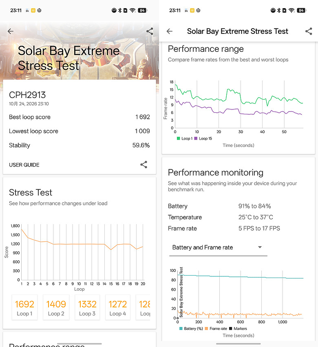Select the Loop 3 score card 1332
The width and height of the screenshot is (318, 347).
pyautogui.click(x=87, y=307)
